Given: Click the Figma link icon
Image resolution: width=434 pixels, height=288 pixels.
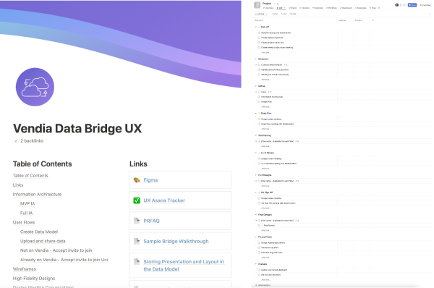Looking at the screenshot, I should point(137,180).
